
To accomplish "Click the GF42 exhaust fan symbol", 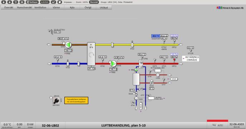I will [x=68, y=45].
